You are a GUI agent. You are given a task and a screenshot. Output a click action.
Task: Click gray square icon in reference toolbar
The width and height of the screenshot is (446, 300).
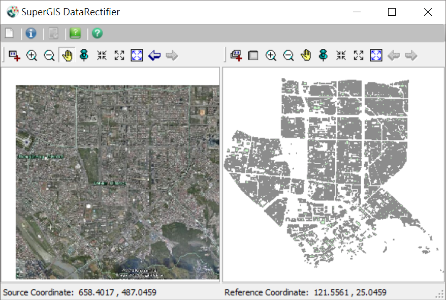(x=253, y=55)
